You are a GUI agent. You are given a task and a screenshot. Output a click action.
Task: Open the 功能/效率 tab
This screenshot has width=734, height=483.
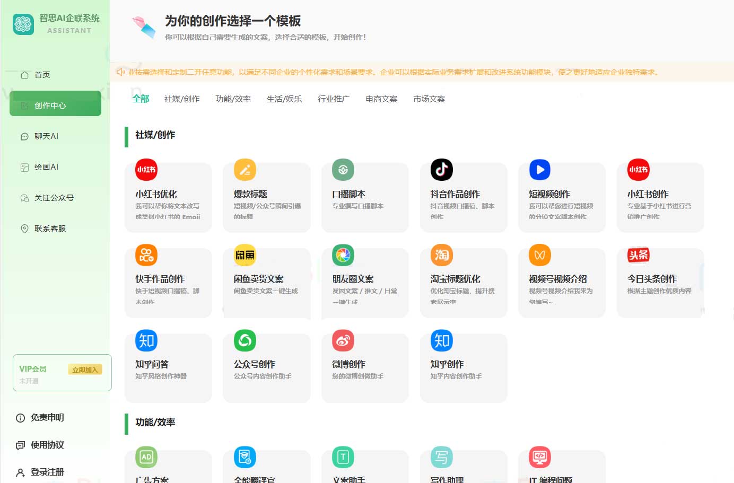pyautogui.click(x=233, y=99)
